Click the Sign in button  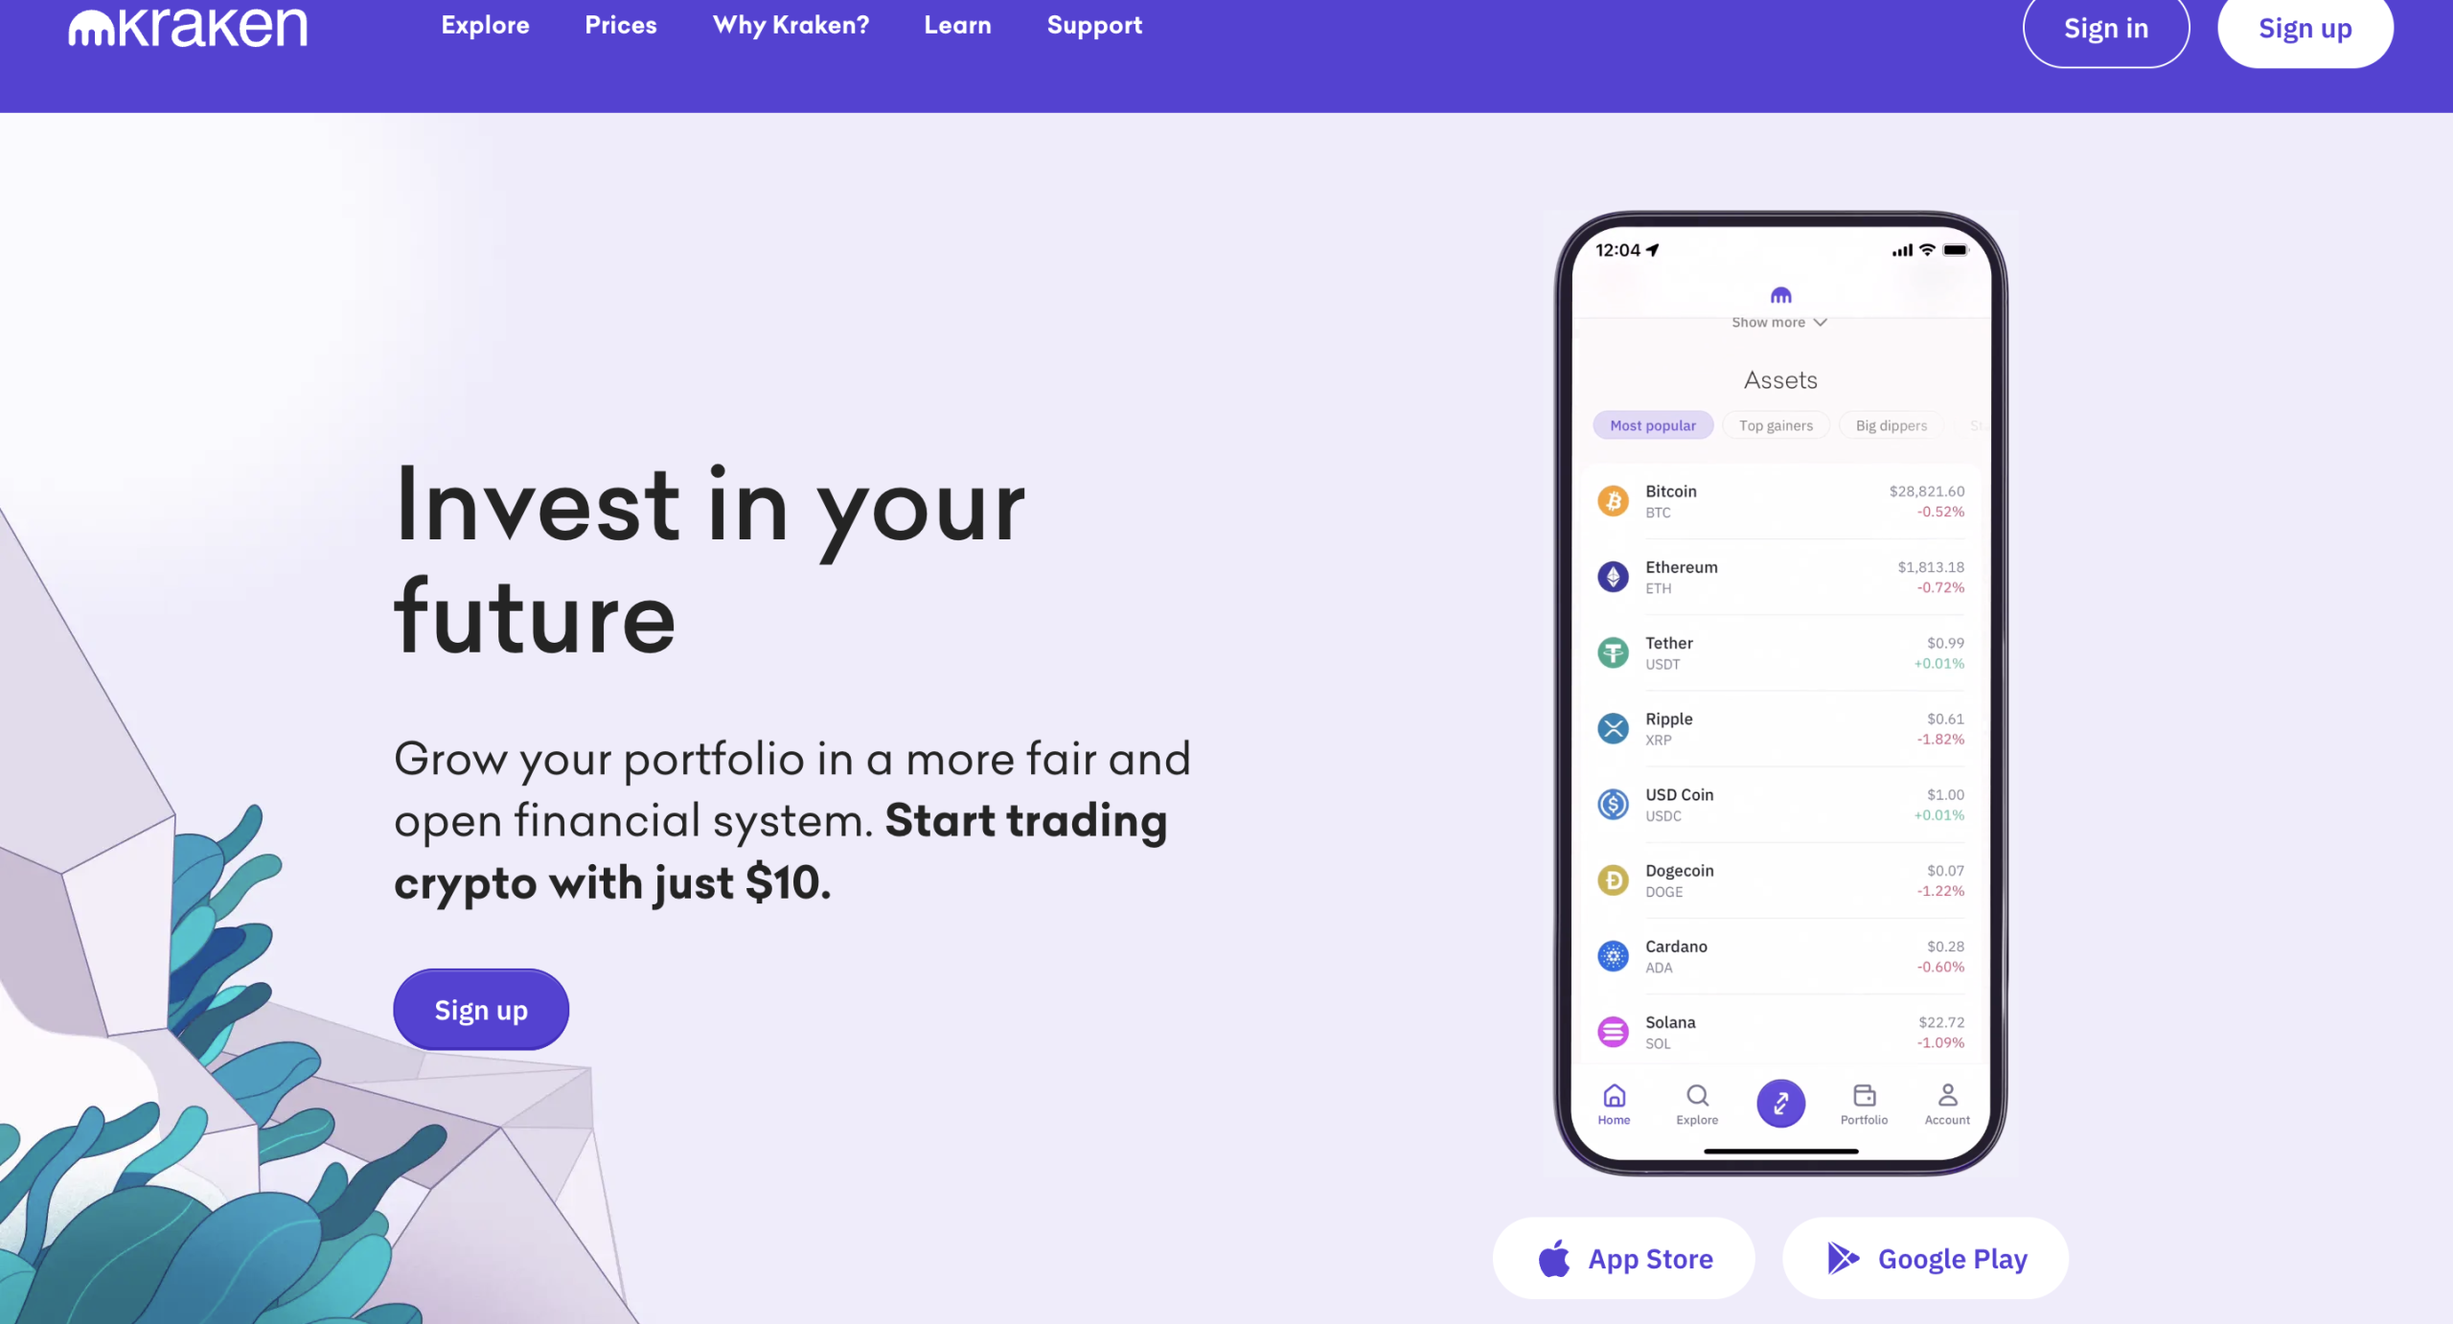pos(2104,28)
